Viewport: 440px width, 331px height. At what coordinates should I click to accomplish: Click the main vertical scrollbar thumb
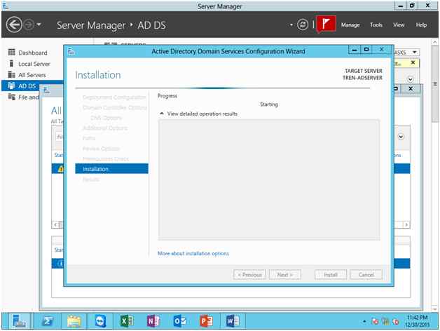pos(435,83)
